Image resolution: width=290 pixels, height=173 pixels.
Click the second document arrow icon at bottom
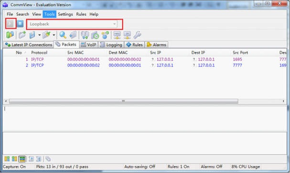coord(39,159)
